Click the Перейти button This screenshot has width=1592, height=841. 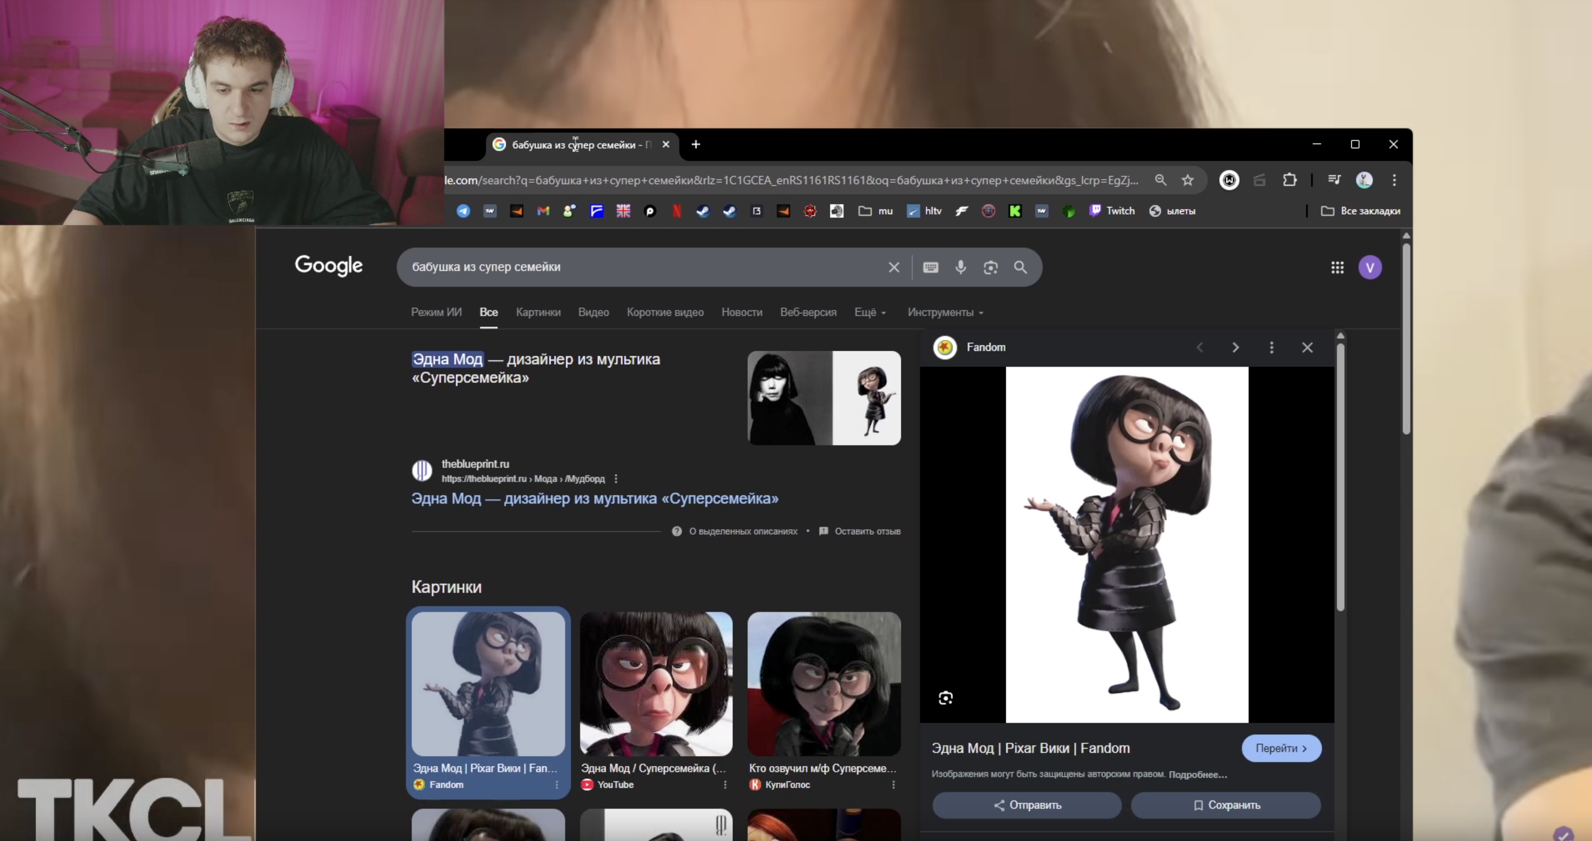point(1281,748)
